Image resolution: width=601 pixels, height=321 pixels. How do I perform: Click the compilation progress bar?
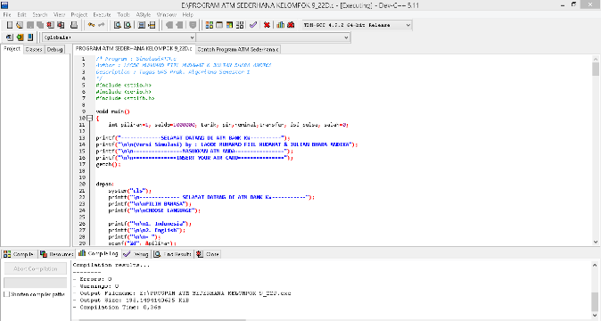tap(36, 283)
